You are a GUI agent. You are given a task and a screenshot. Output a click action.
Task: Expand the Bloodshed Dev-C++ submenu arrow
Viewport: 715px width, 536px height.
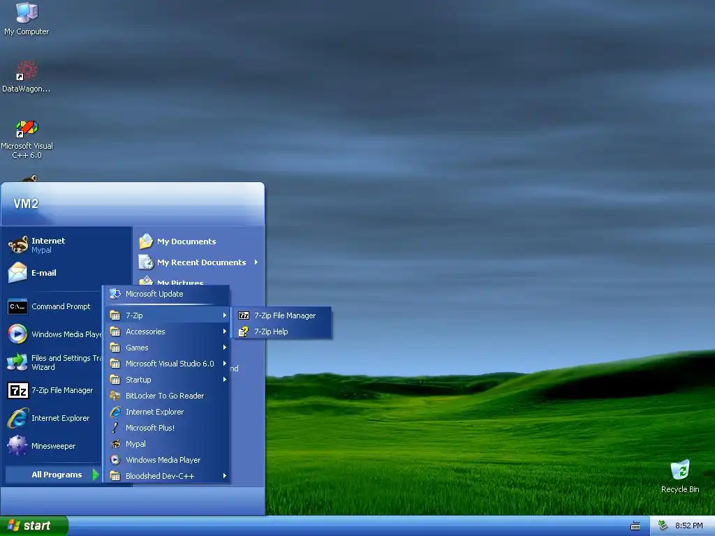[224, 475]
